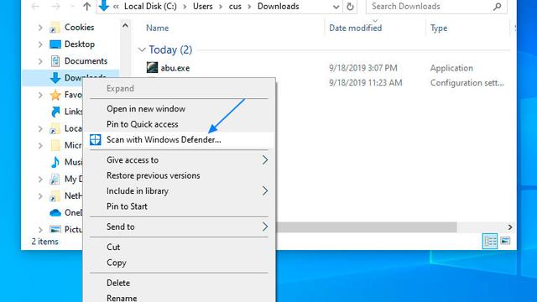This screenshot has width=537, height=302.
Task: Click the 2 items status text
Action: click(x=44, y=242)
